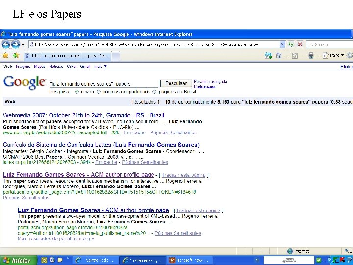Click the Home page icon
Screen dimensions: 353x265
point(278,55)
